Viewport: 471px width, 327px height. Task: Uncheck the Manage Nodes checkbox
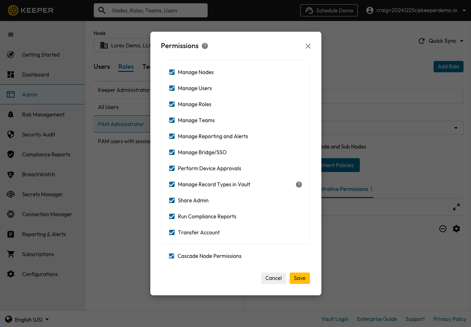click(172, 72)
